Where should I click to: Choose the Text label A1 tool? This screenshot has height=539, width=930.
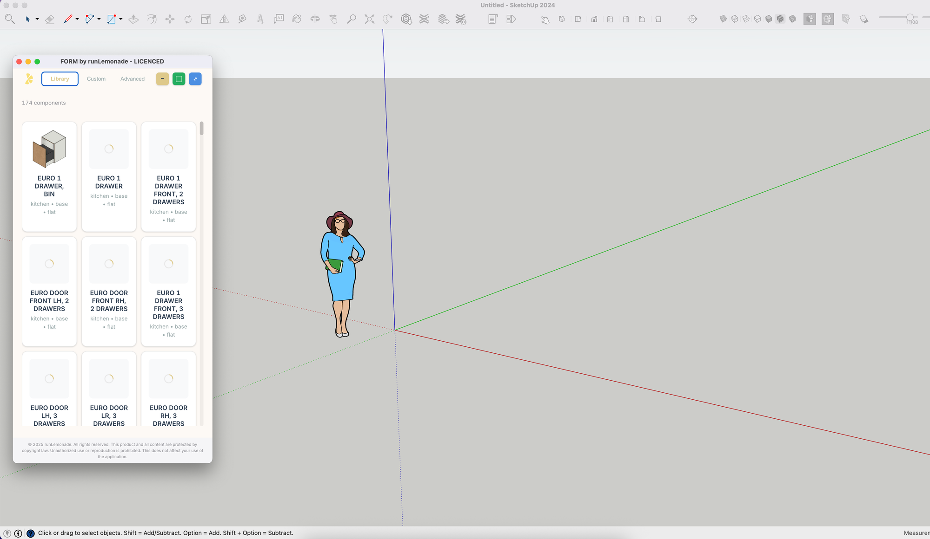click(279, 19)
